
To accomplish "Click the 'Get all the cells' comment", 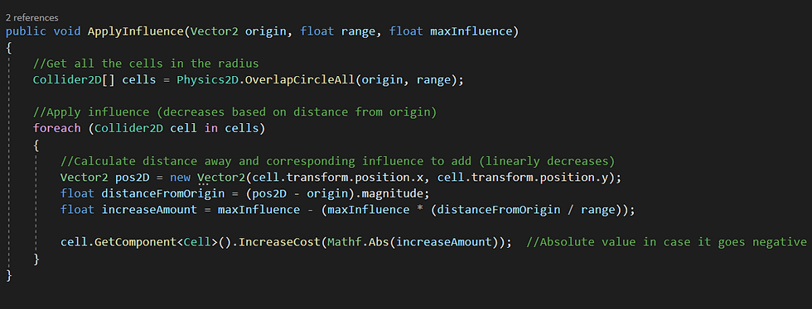I will (x=146, y=64).
